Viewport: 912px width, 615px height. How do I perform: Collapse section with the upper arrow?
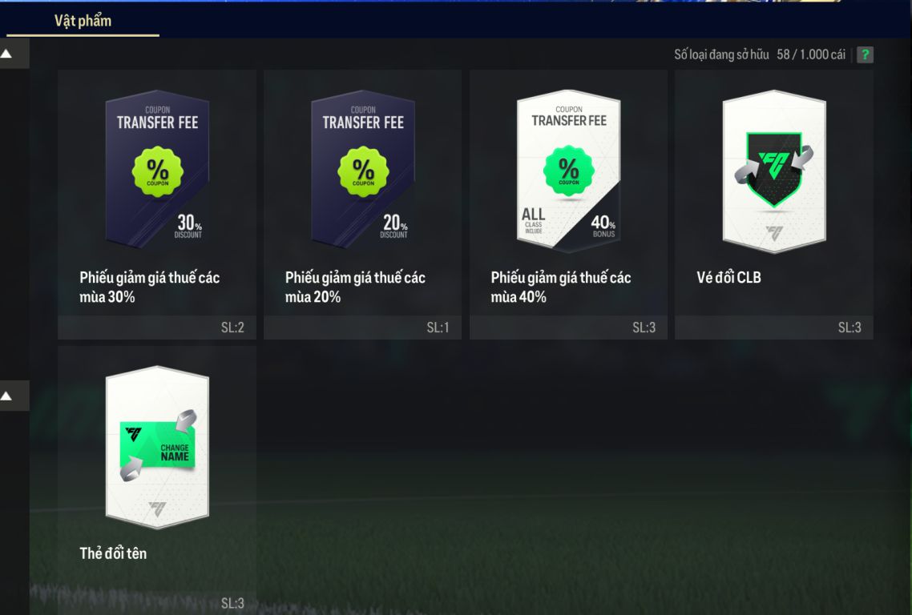[7, 54]
